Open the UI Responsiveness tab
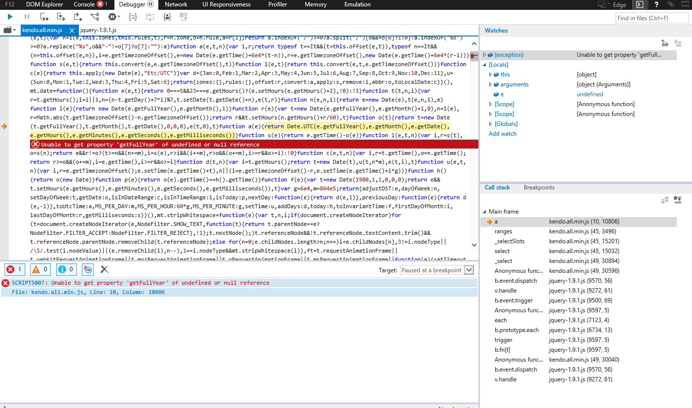This screenshot has width=692, height=408. coord(226,4)
